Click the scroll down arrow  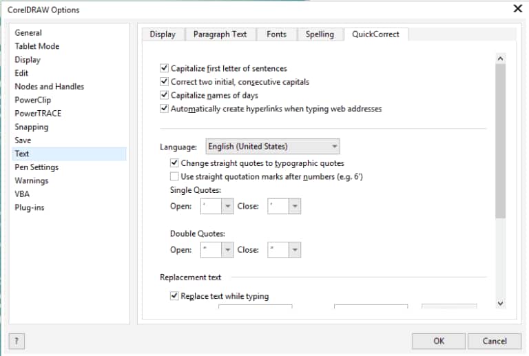coord(500,303)
